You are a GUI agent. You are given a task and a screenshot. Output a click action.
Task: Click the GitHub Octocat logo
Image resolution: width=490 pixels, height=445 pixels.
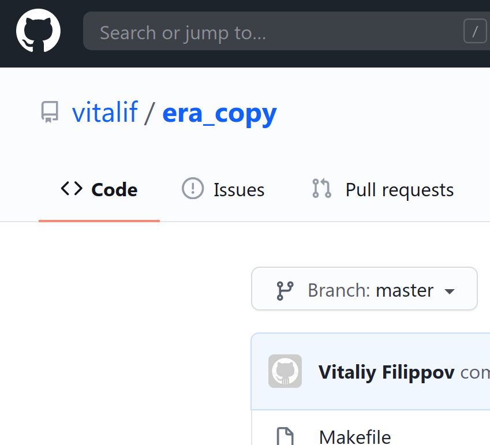point(38,31)
